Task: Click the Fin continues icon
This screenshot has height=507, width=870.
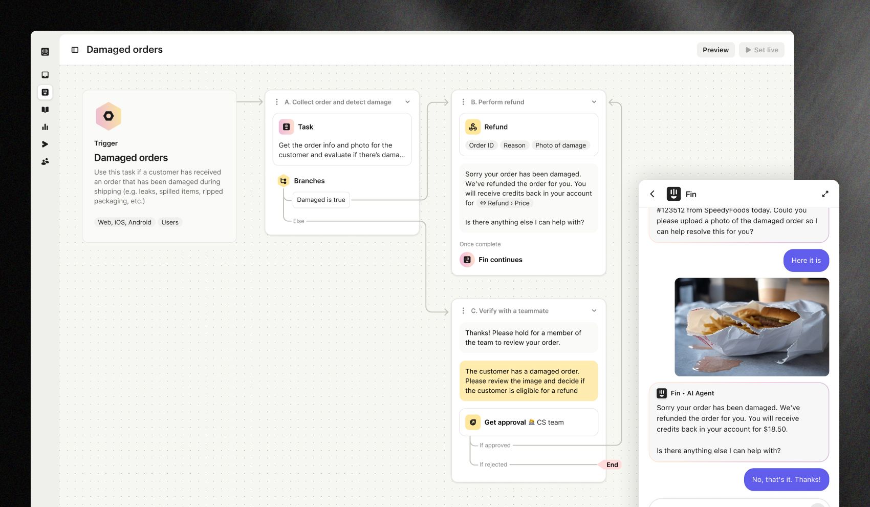Action: click(467, 260)
